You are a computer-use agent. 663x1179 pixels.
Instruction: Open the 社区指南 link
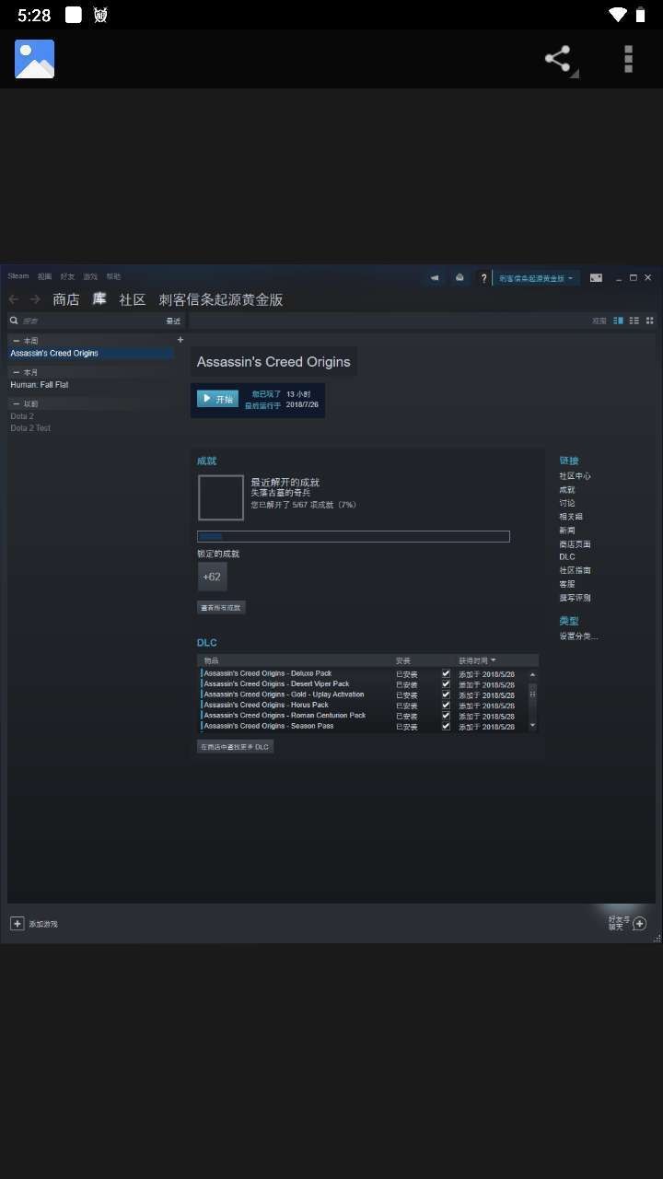[x=575, y=570]
